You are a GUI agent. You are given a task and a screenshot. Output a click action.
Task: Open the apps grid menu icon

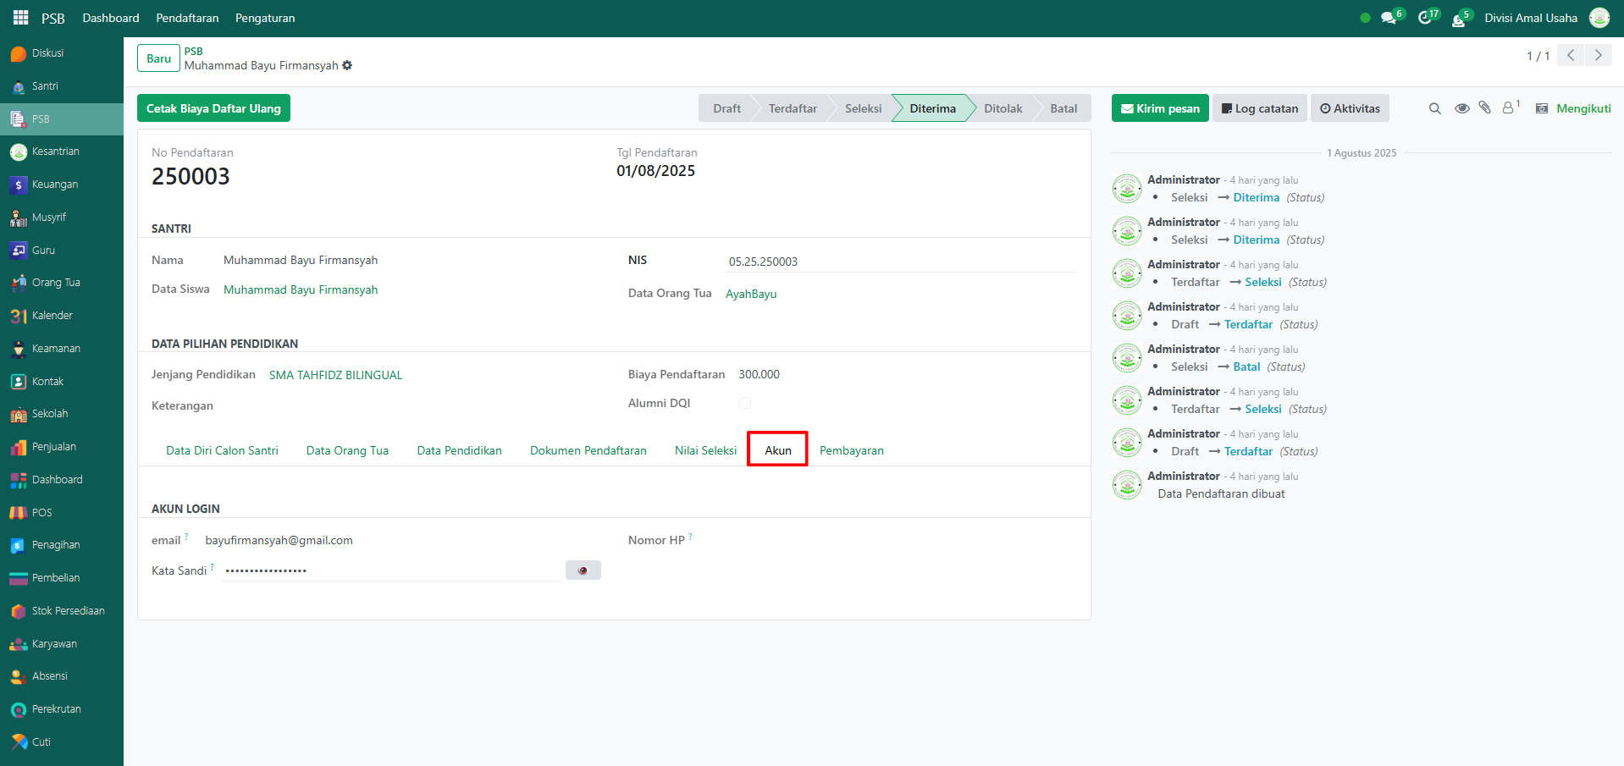click(x=20, y=18)
